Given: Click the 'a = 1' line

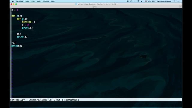Looking at the screenshot, I should 15,10.
